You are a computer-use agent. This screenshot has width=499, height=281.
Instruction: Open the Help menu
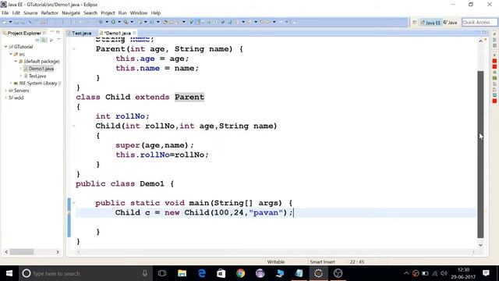155,12
